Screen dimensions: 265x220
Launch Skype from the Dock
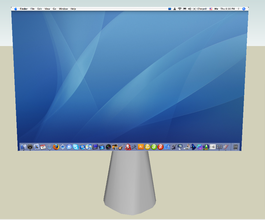point(76,147)
